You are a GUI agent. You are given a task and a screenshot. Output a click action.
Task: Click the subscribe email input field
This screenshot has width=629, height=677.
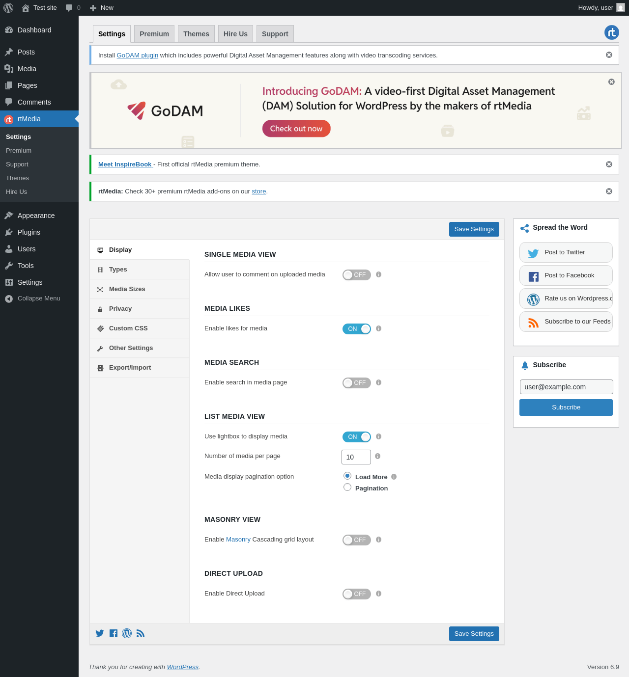point(567,387)
